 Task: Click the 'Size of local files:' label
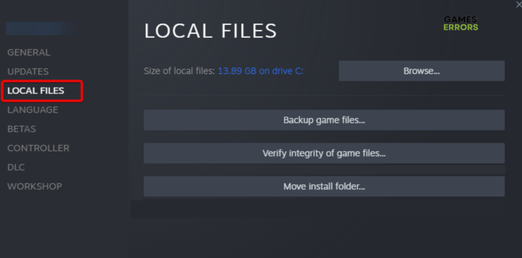(179, 71)
